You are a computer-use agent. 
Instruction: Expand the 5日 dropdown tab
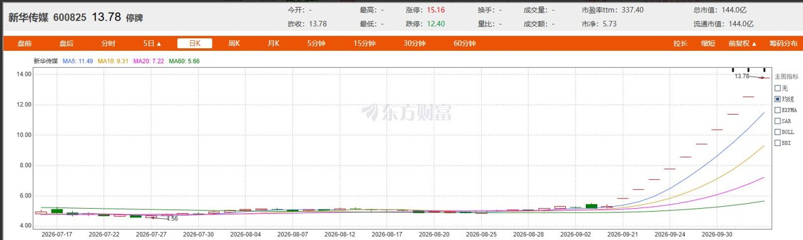click(x=152, y=44)
